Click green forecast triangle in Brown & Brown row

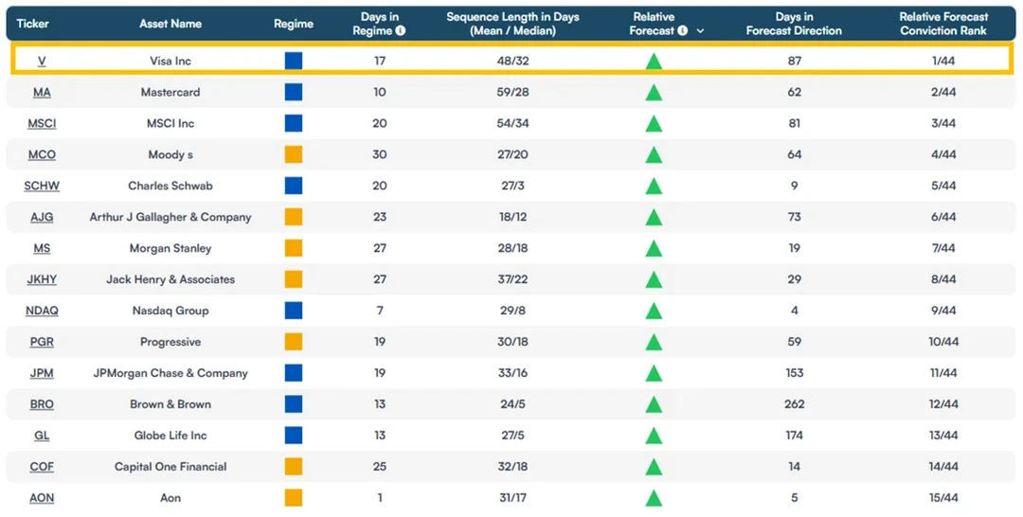pyautogui.click(x=654, y=405)
